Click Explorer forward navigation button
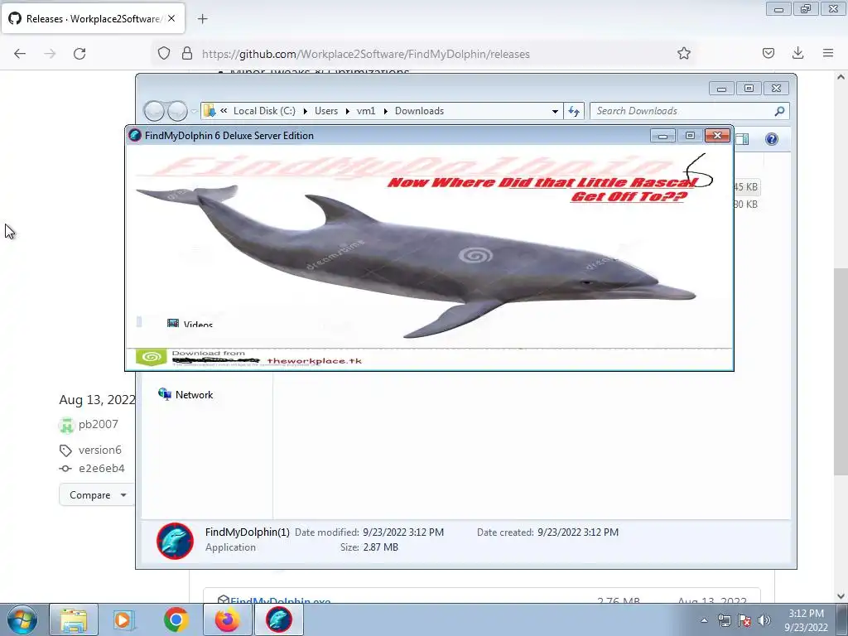 177,111
